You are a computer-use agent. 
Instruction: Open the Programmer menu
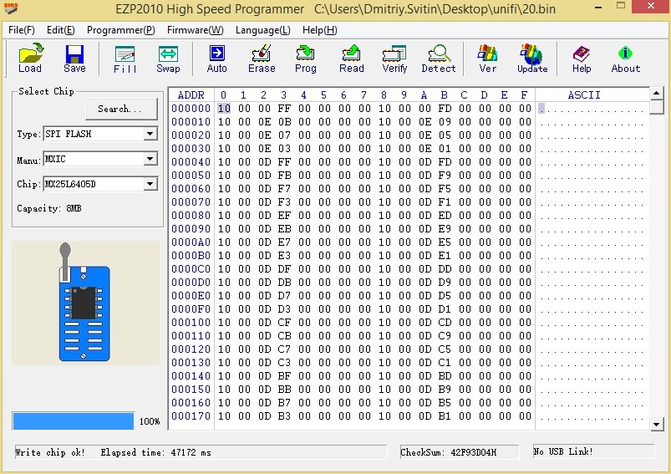(x=120, y=30)
